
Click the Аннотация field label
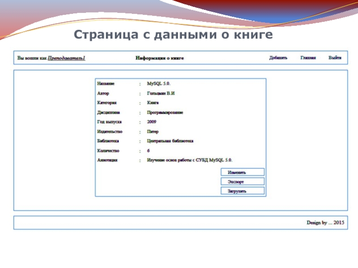click(x=107, y=160)
